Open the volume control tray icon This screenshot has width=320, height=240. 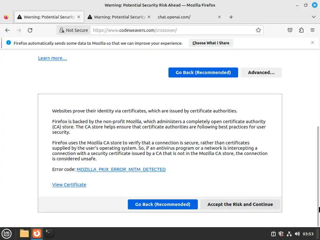click(297, 234)
